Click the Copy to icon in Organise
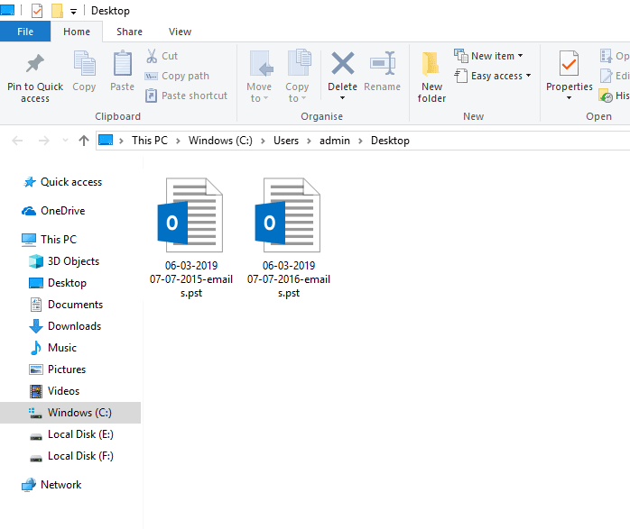Screen dimensions: 630x529 point(300,62)
